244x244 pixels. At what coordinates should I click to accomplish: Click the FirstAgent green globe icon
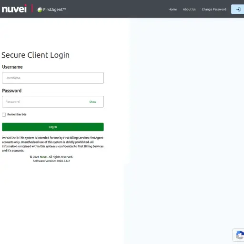click(x=40, y=10)
